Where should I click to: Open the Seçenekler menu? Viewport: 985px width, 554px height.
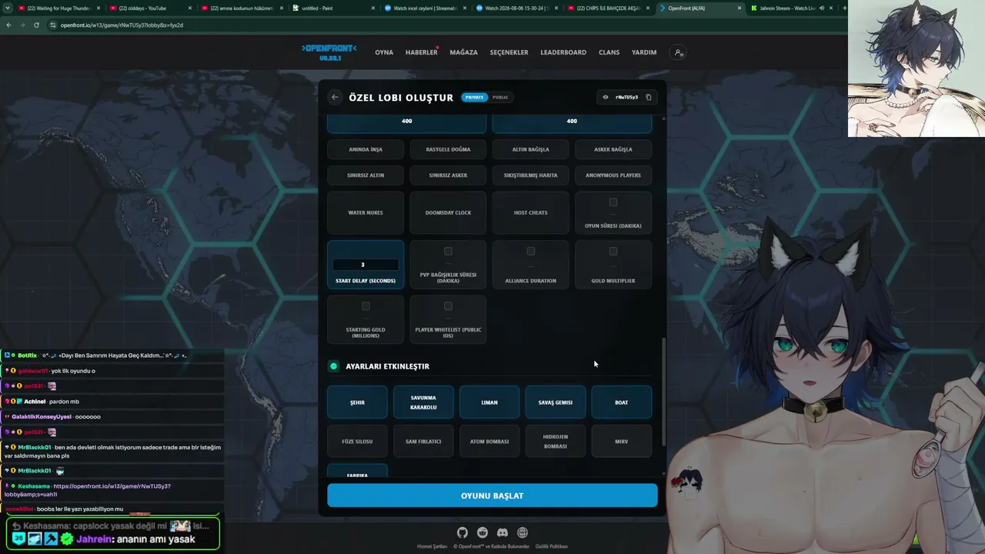509,52
